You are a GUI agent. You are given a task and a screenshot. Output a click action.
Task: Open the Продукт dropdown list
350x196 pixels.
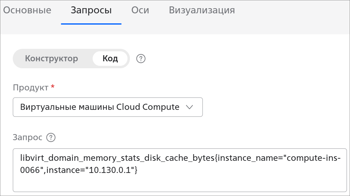(x=108, y=107)
